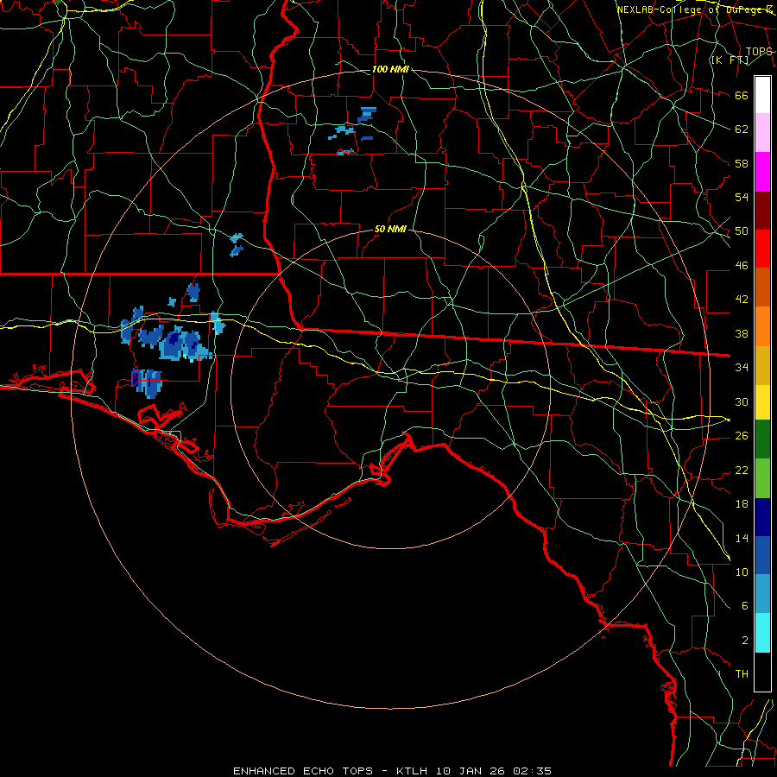Click the "2" legend value
This screenshot has height=777, width=777.
(x=744, y=641)
